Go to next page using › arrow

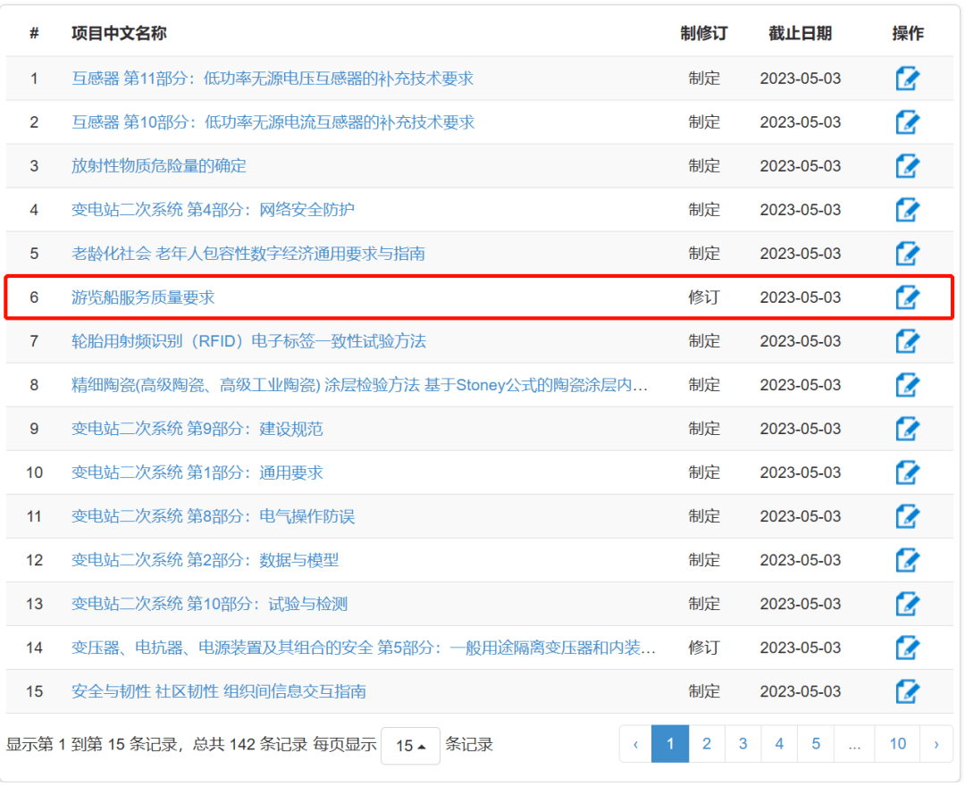click(x=936, y=744)
